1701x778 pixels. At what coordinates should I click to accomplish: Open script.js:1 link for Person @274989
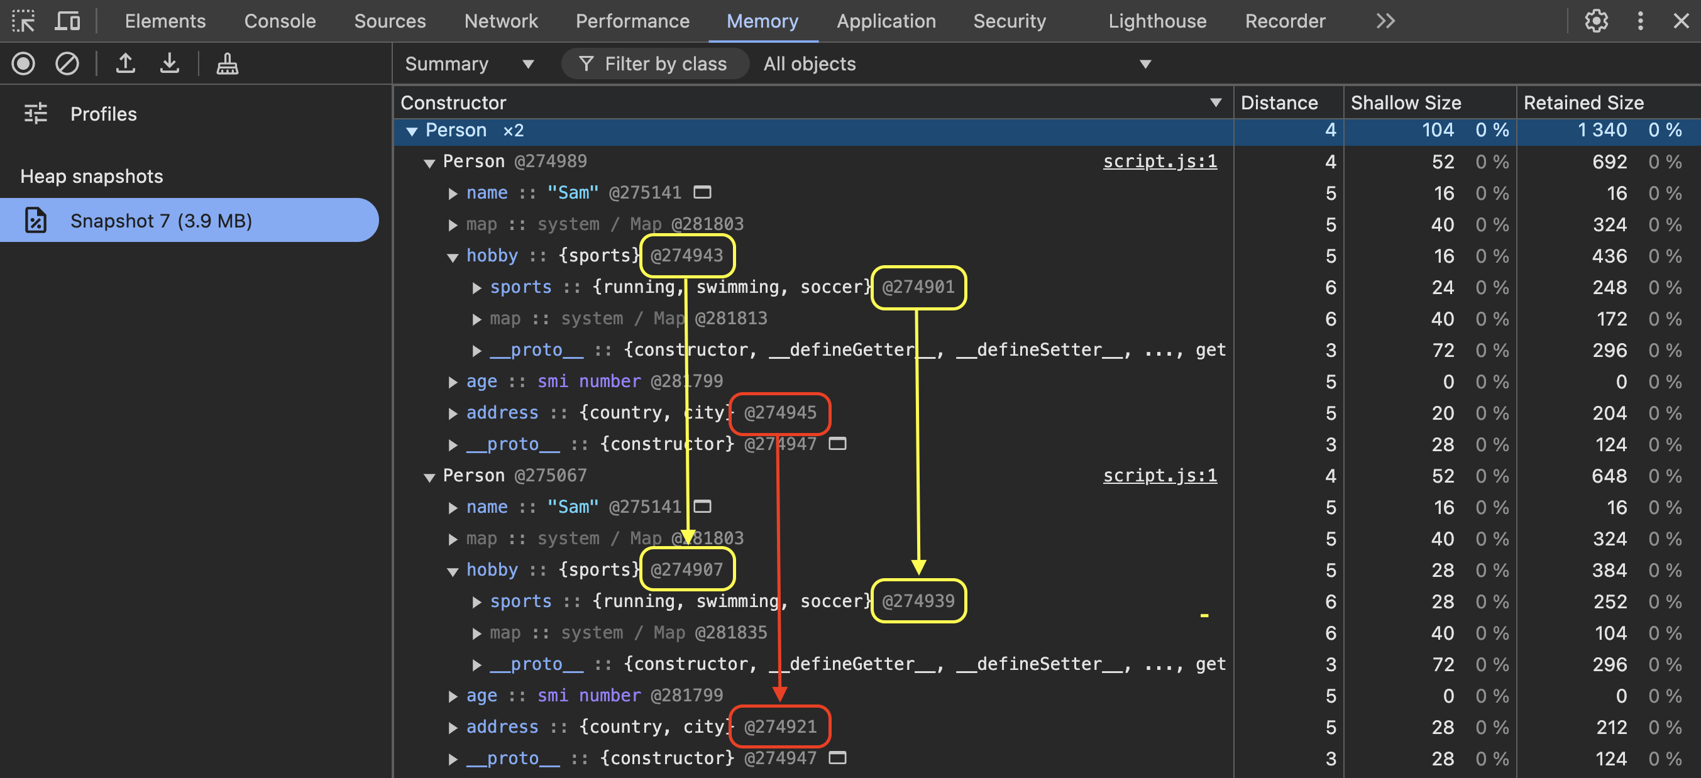pos(1160,162)
